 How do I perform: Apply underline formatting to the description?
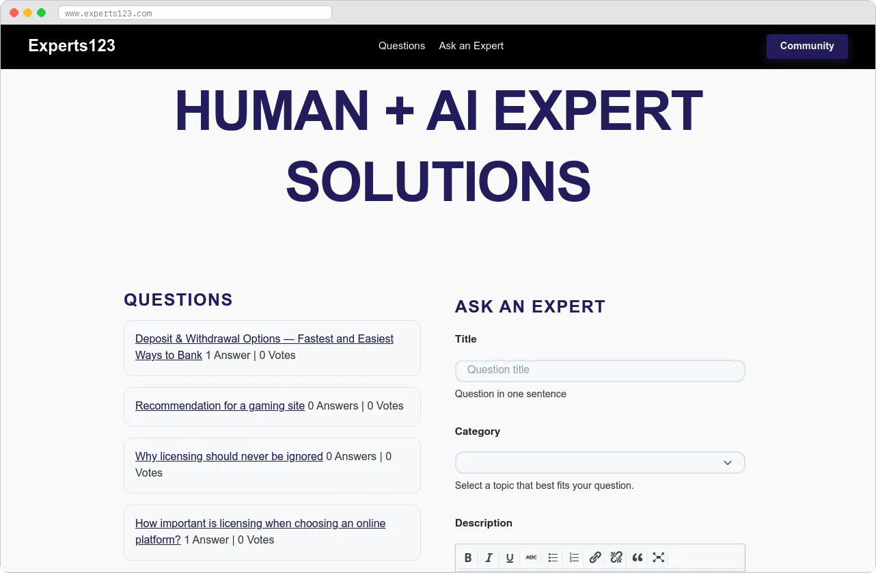(x=510, y=557)
